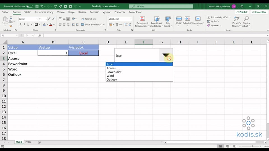Click Automatický súčet autosum button

(217, 17)
